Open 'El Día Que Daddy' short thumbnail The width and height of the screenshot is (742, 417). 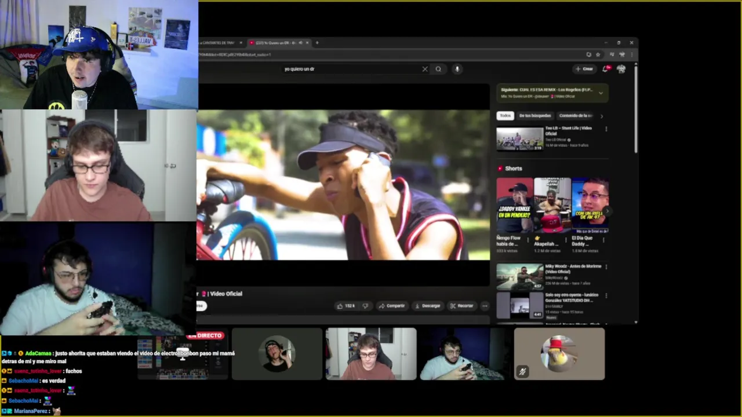tap(590, 206)
